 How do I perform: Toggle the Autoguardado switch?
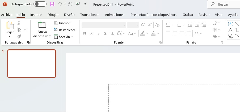tap(40, 4)
